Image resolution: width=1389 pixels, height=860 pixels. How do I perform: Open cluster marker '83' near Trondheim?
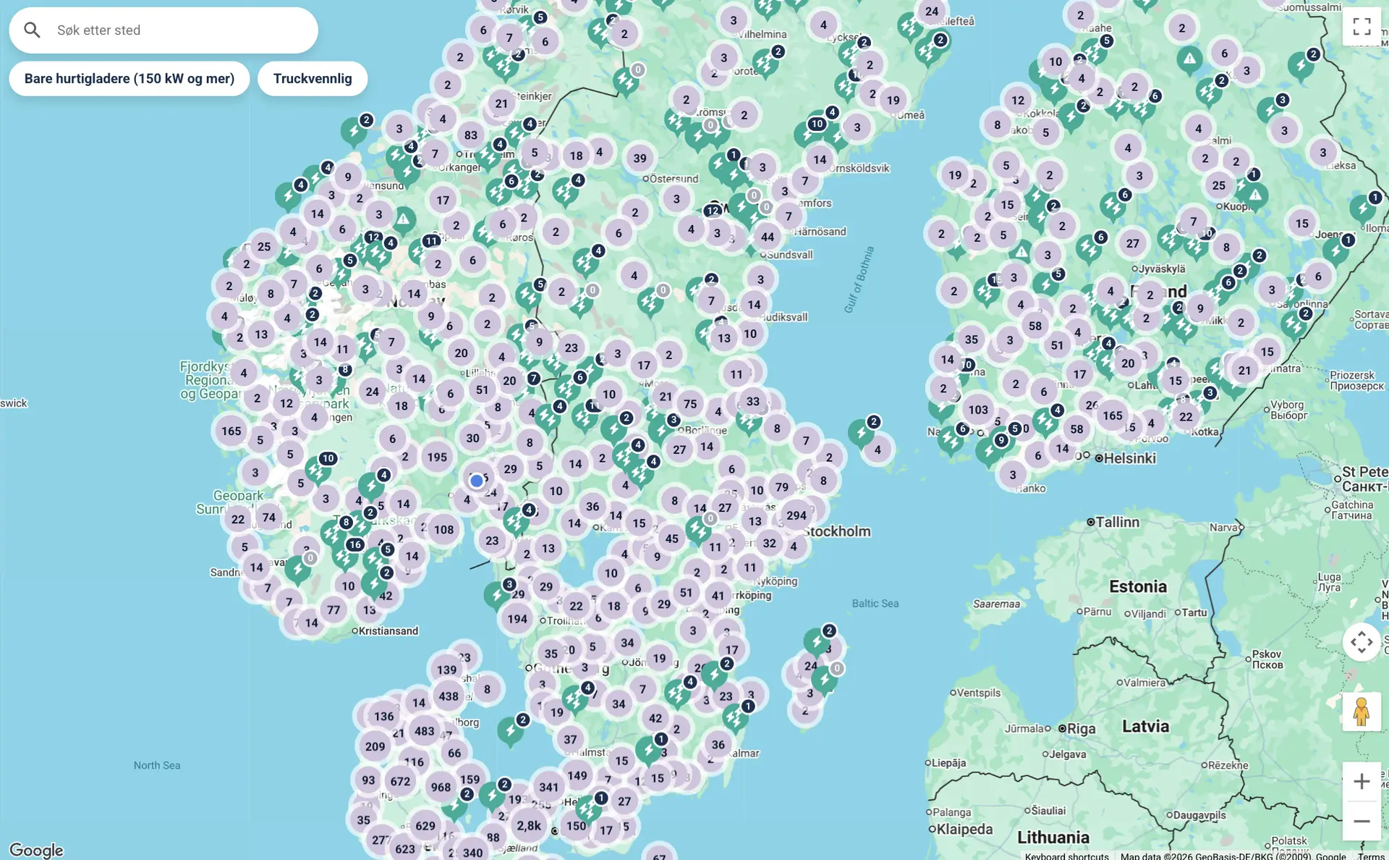(x=471, y=135)
